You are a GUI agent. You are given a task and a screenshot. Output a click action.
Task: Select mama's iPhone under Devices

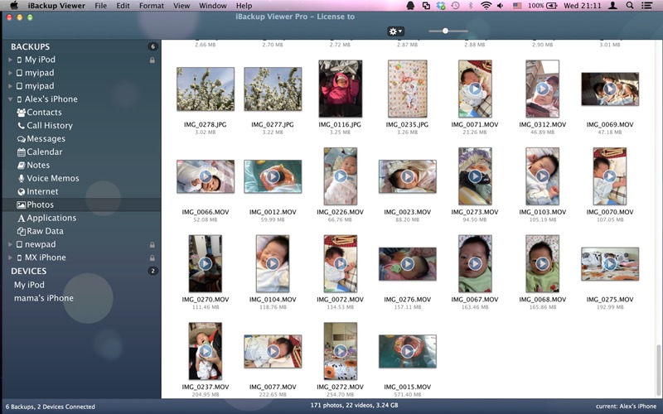tap(43, 298)
